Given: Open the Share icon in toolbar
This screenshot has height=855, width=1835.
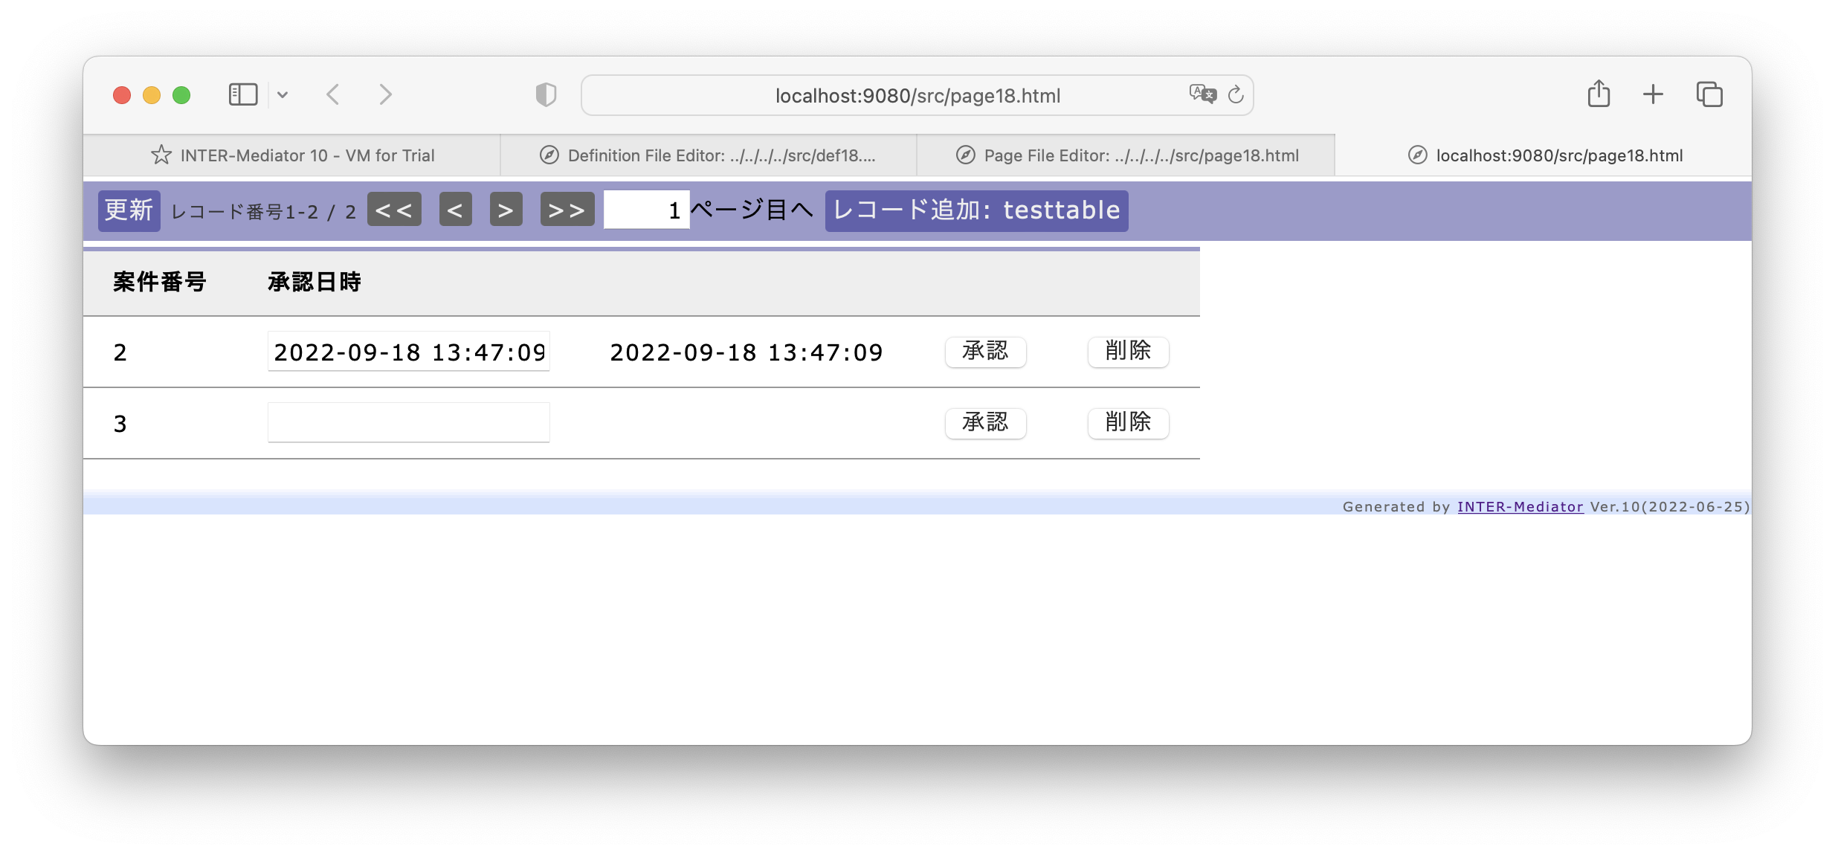Looking at the screenshot, I should (x=1599, y=94).
